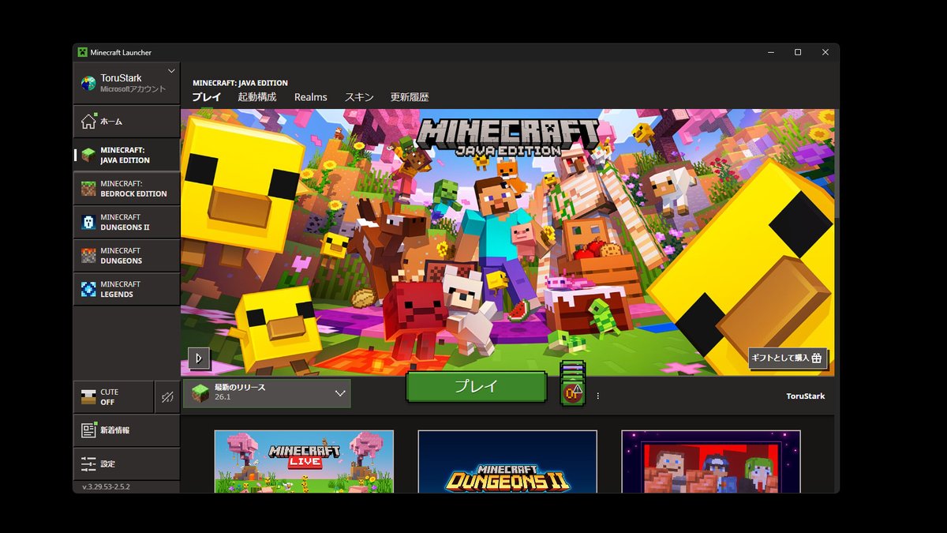Image resolution: width=947 pixels, height=533 pixels.
Task: Close the Minecraft Launcher window
Action: 825,52
